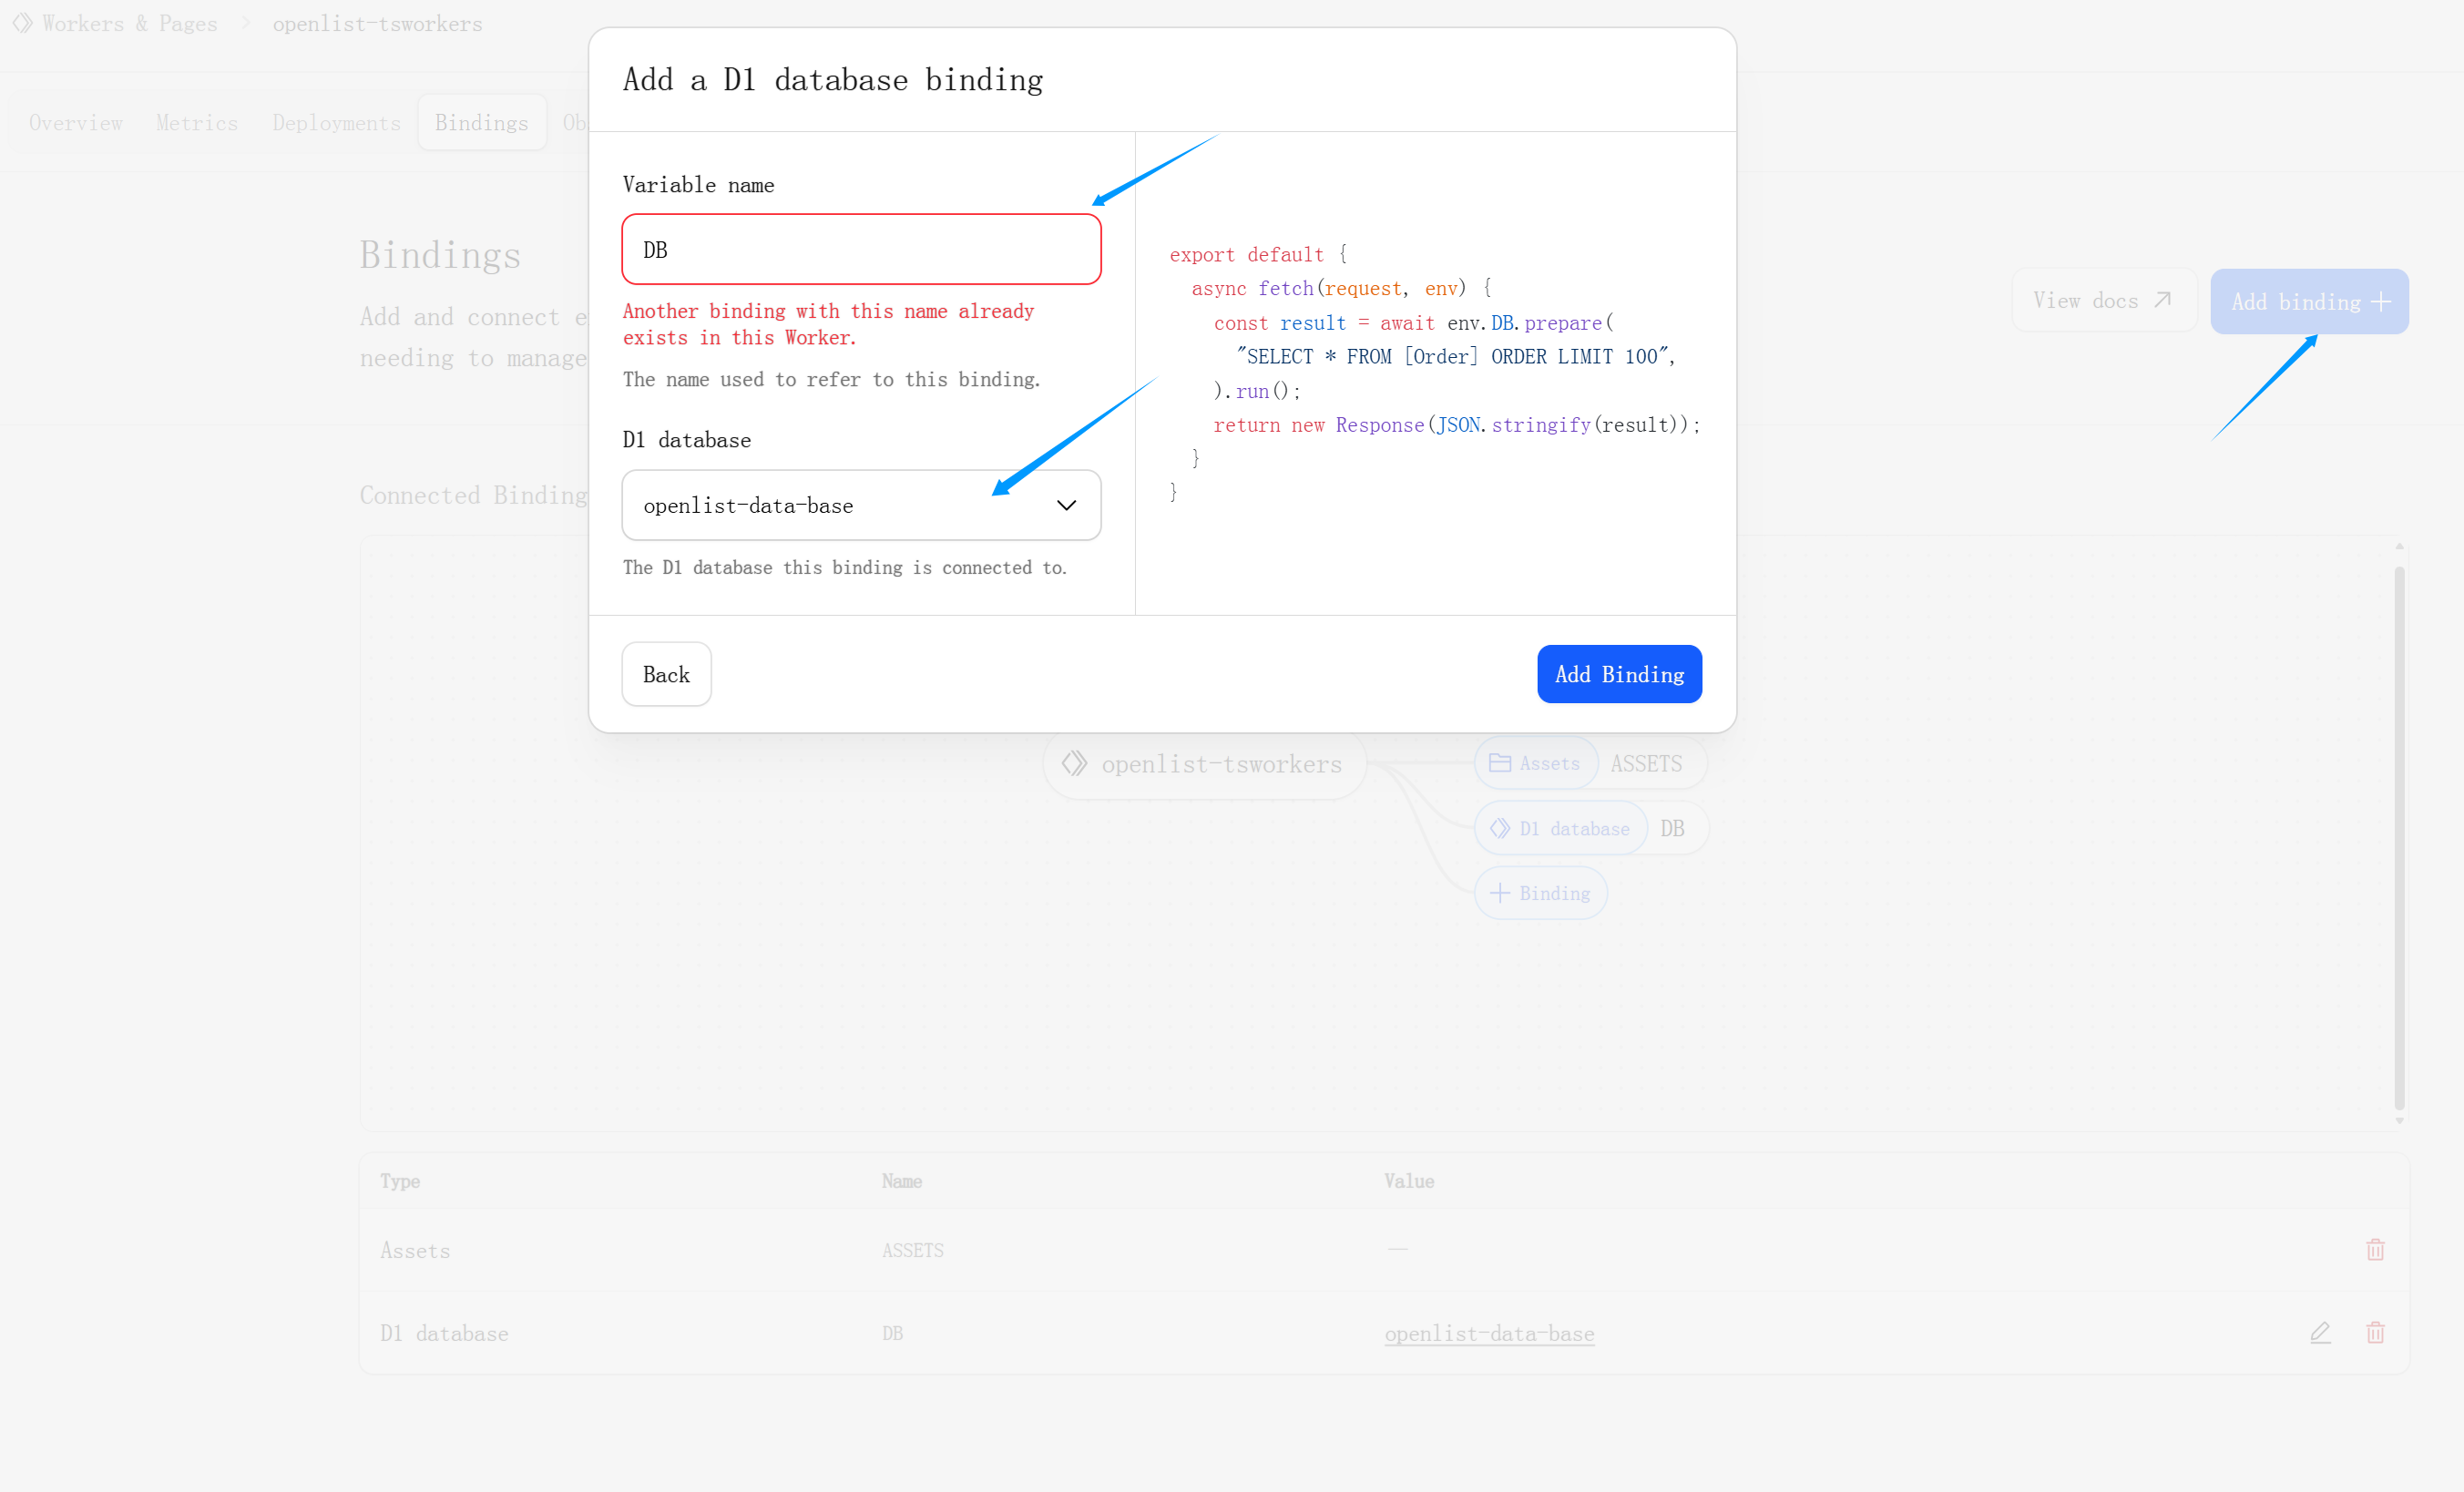Click the 'const result = await' code line

point(1413,322)
